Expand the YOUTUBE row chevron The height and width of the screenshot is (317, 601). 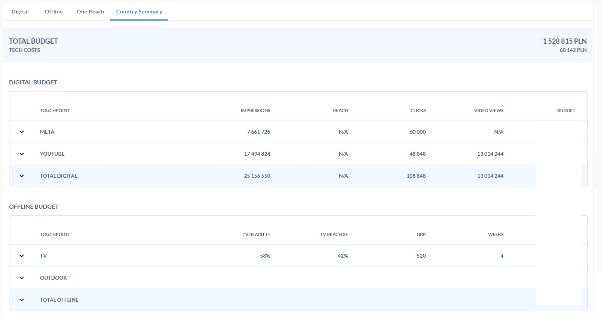click(x=22, y=154)
